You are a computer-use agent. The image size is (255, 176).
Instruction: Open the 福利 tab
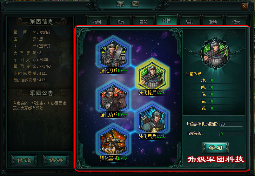[x=97, y=21]
